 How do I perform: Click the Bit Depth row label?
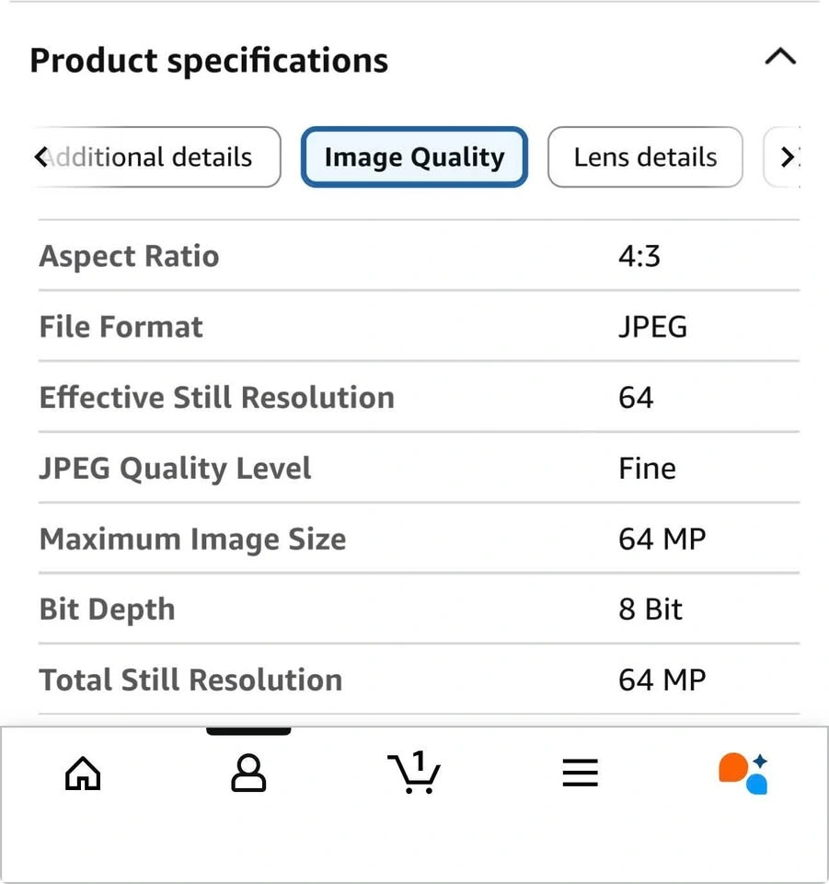pyautogui.click(x=107, y=610)
